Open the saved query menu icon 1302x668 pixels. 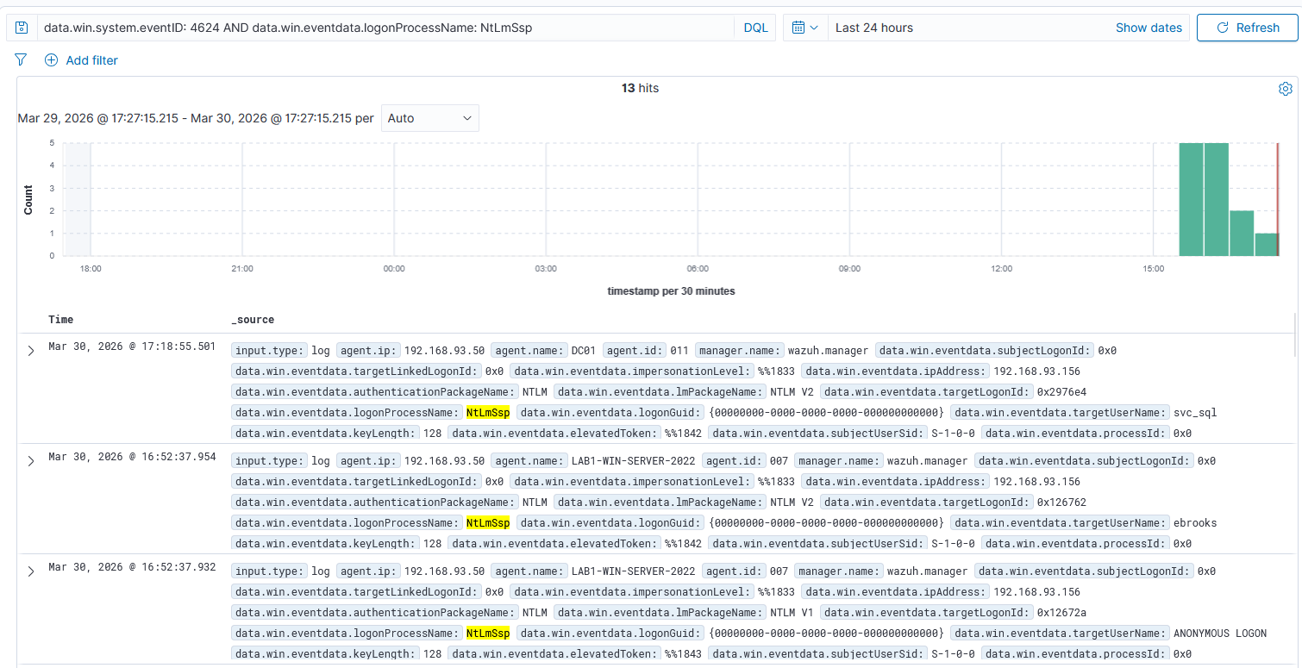point(22,28)
